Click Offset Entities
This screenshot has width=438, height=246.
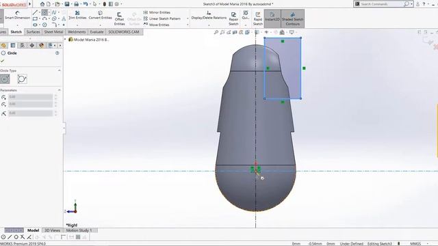[119, 18]
